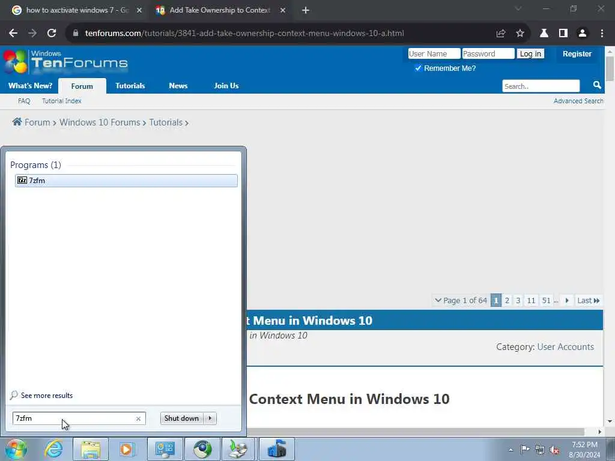615x461 pixels.
Task: Click the User Name field
Action: pos(434,53)
